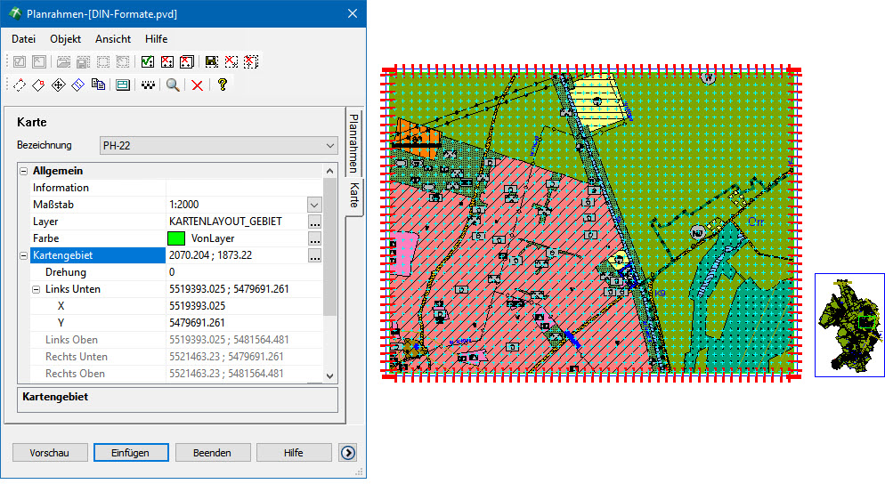Open the Maßstab 1:2000 dropdown arrow
Image resolution: width=885 pixels, height=484 pixels.
(314, 205)
